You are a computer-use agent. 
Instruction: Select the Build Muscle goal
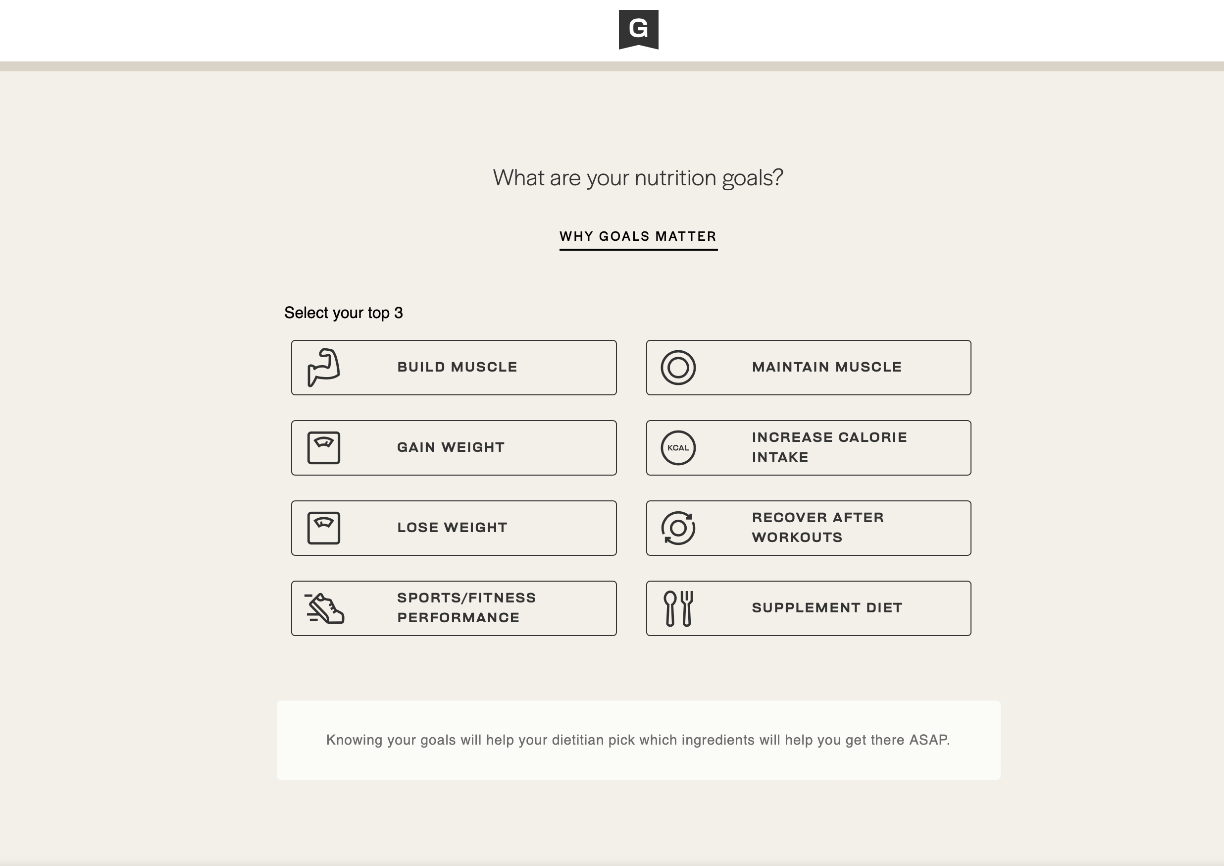pos(457,368)
